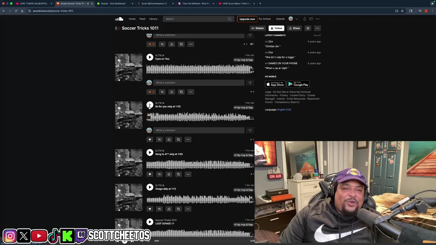View all latest comments

click(x=317, y=35)
